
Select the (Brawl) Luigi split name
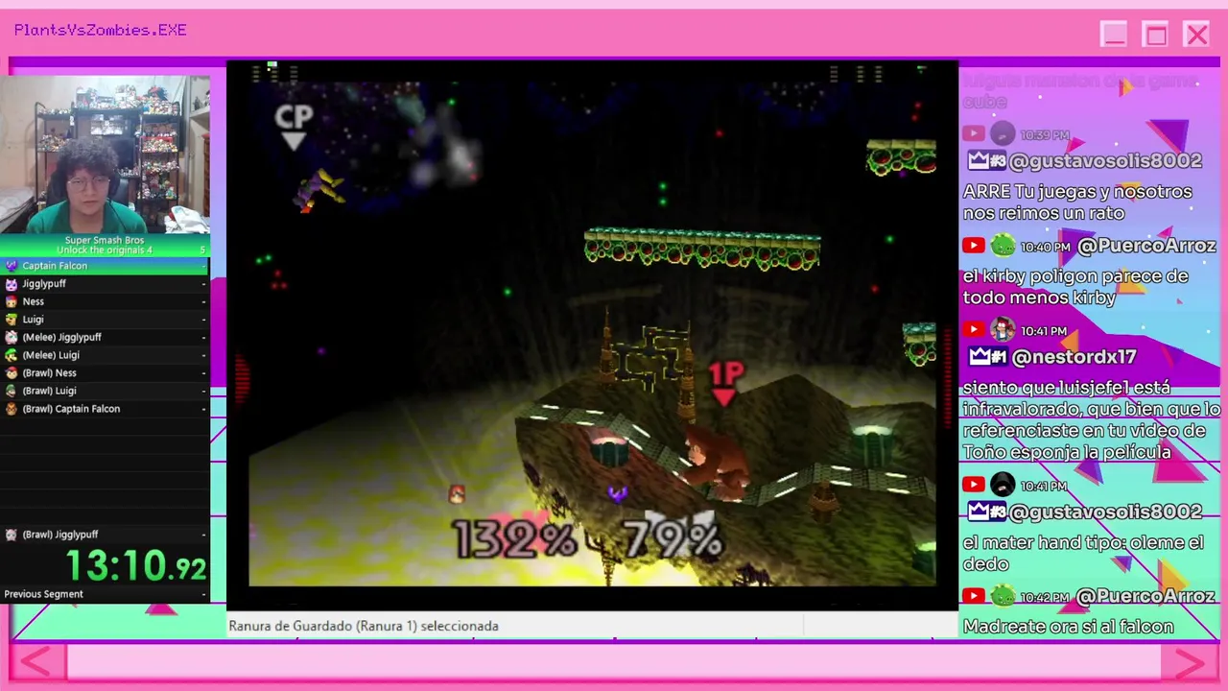click(50, 391)
